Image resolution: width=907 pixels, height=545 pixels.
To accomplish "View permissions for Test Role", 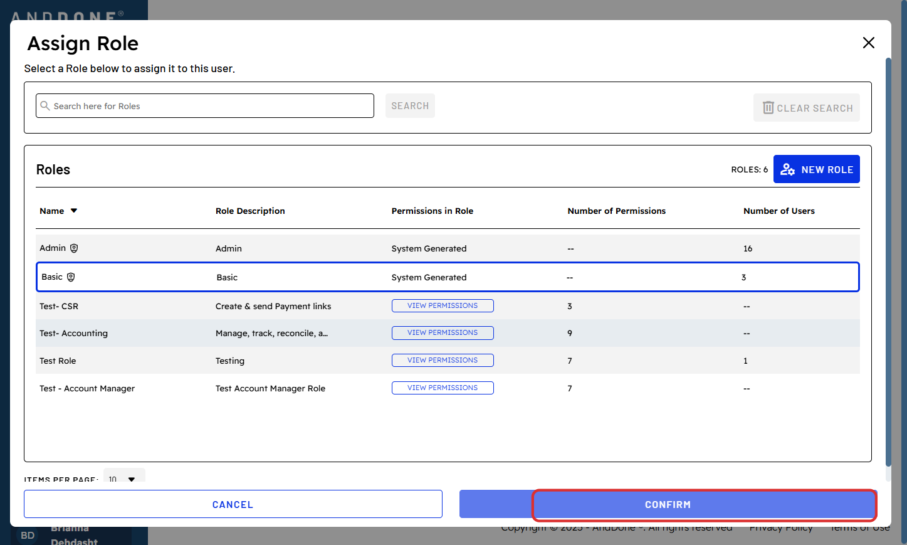I will pos(443,360).
